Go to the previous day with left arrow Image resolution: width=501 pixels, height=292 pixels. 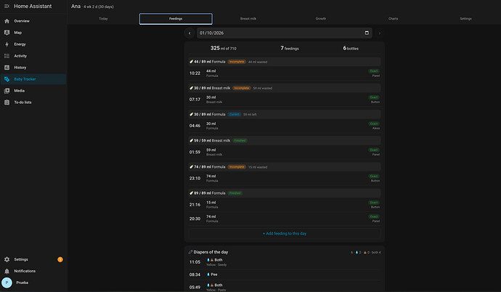[x=190, y=33]
